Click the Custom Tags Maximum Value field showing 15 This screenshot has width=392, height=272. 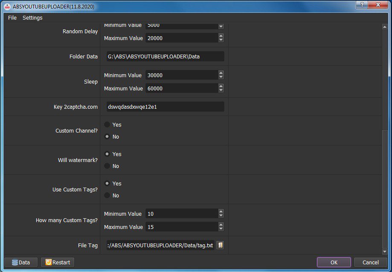pos(182,227)
